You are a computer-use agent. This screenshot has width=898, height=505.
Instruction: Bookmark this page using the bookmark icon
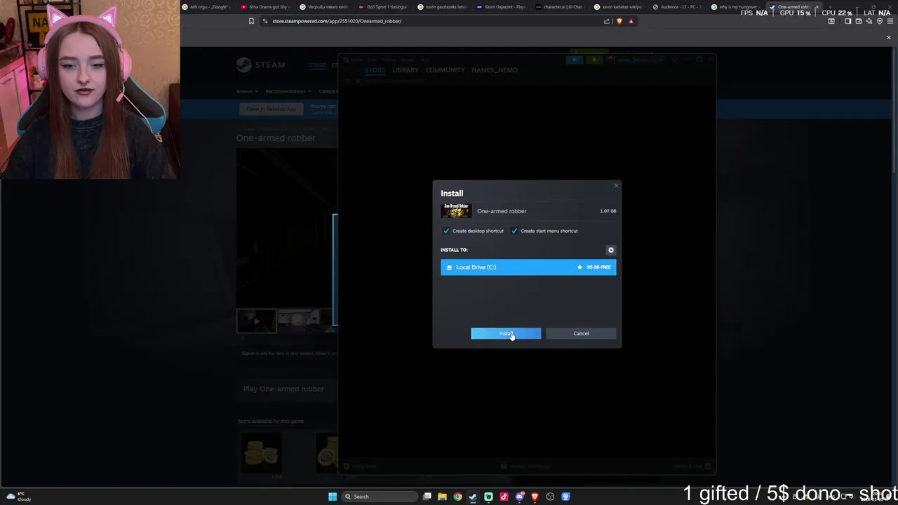click(251, 21)
